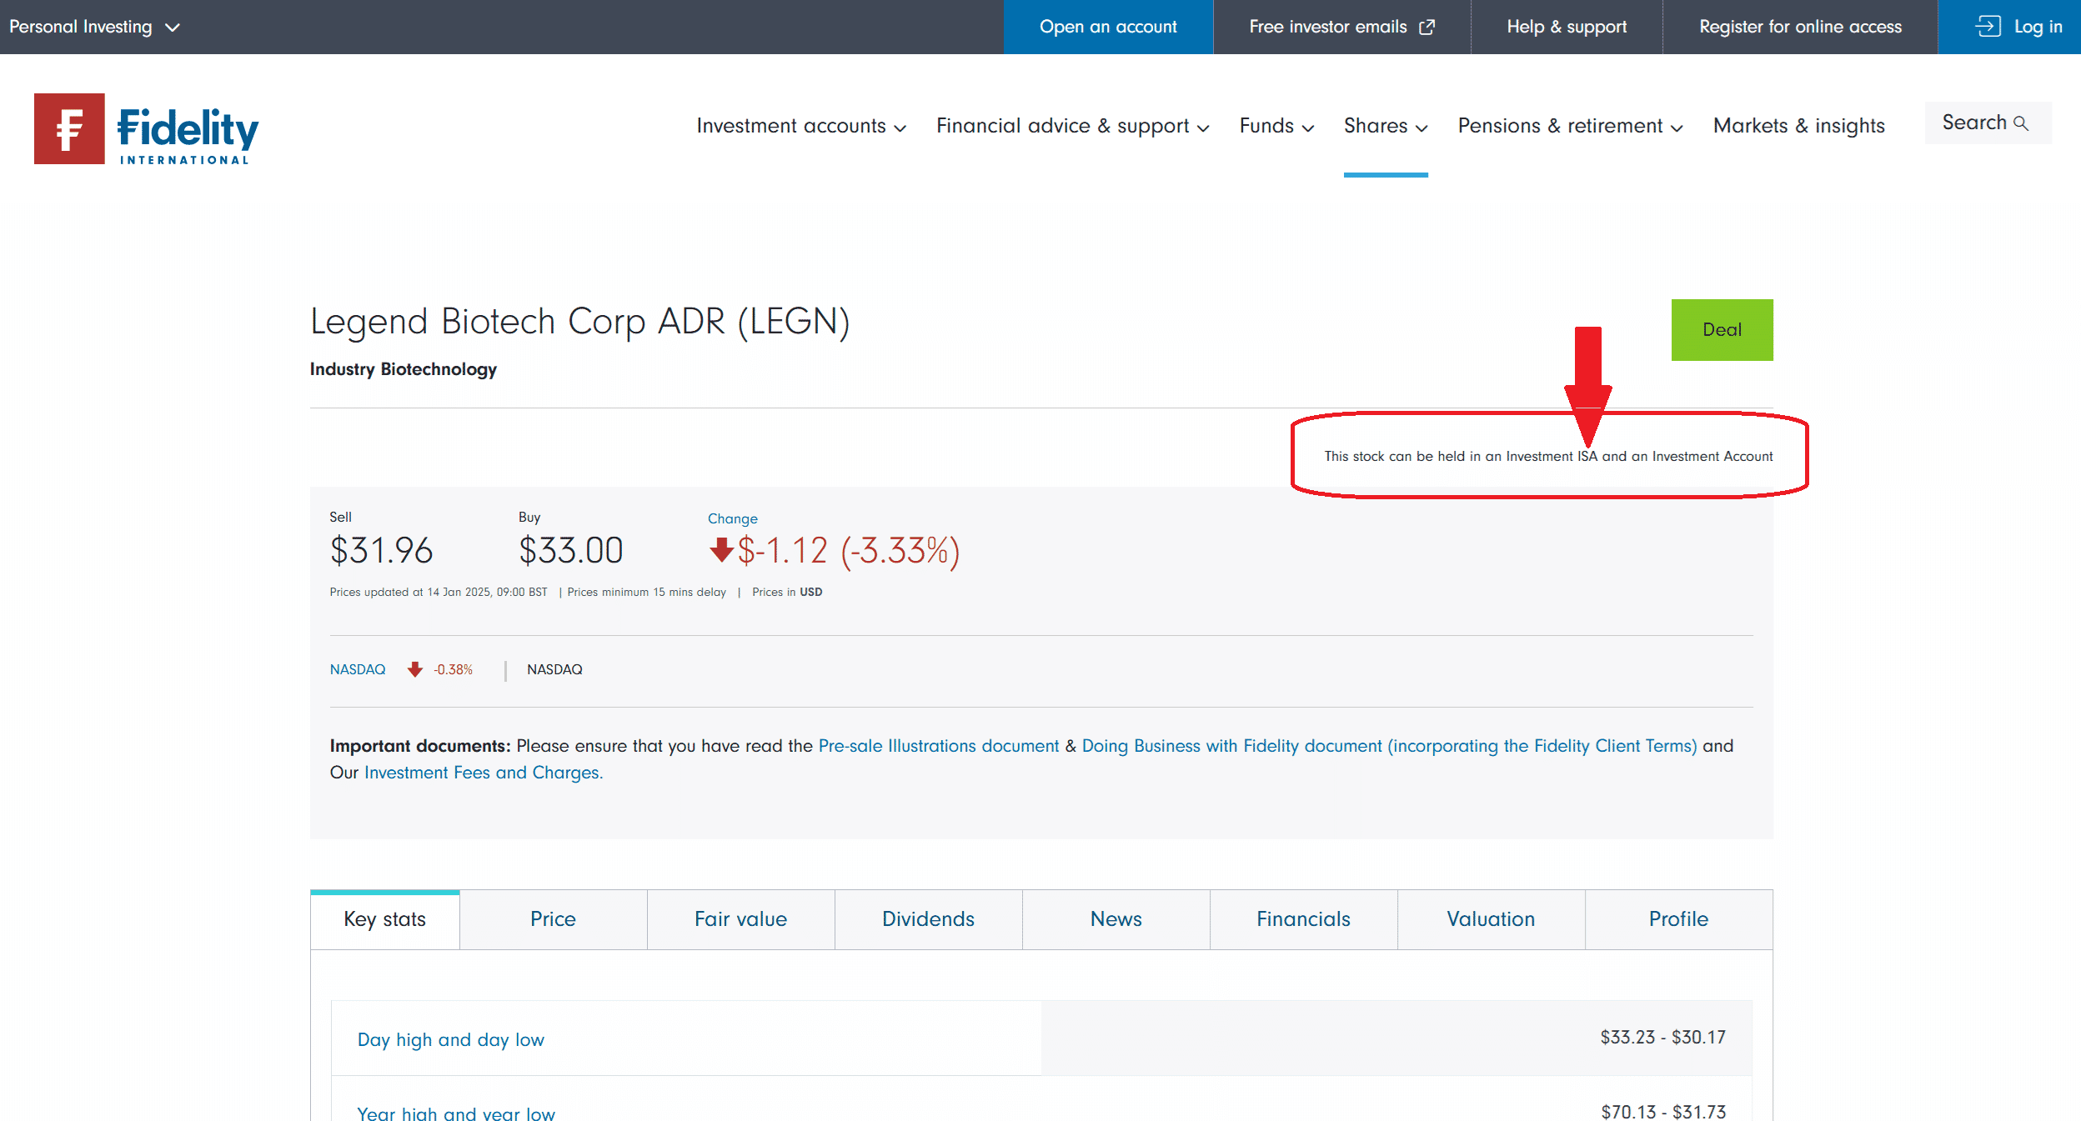Expand Pensions & retirement menu
2081x1121 pixels.
click(x=1569, y=126)
